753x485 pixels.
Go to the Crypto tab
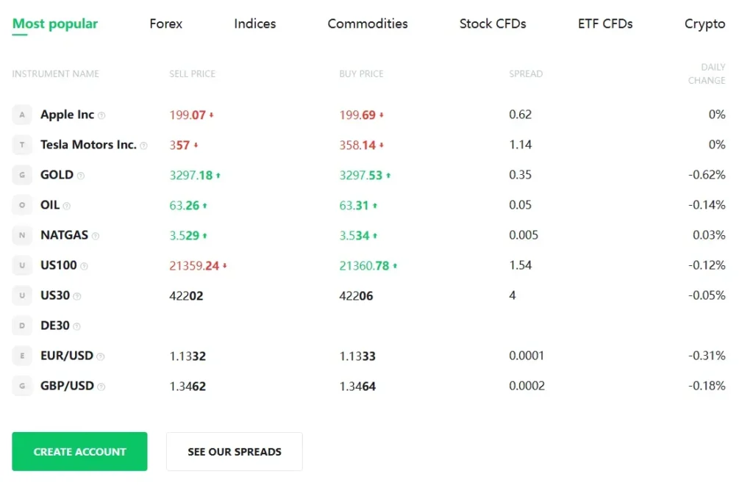click(704, 24)
